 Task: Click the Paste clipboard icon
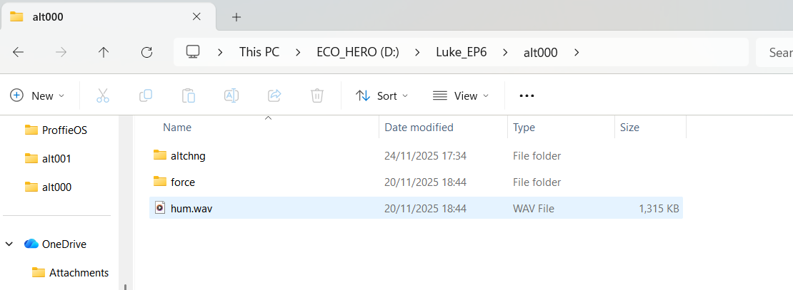tap(189, 95)
